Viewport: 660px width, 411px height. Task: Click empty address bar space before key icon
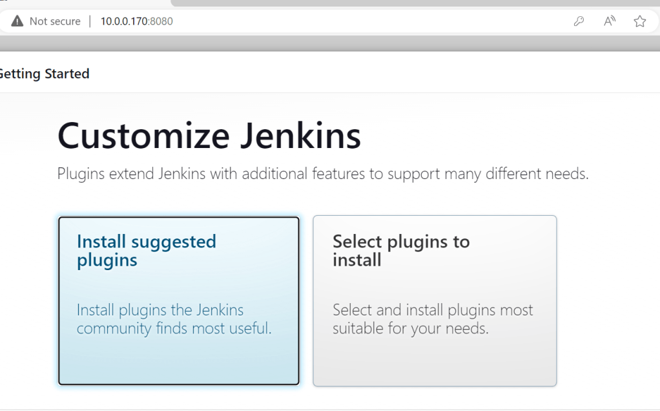[x=387, y=21]
